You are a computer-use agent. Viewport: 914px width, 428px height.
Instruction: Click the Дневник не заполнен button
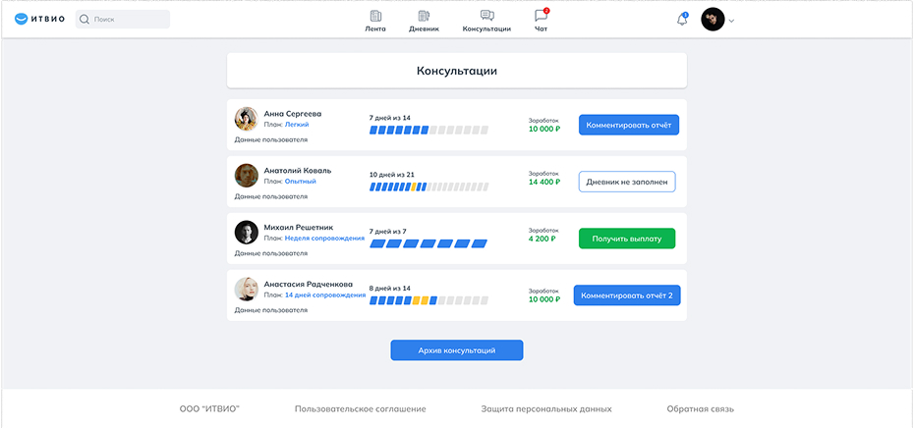click(x=627, y=182)
